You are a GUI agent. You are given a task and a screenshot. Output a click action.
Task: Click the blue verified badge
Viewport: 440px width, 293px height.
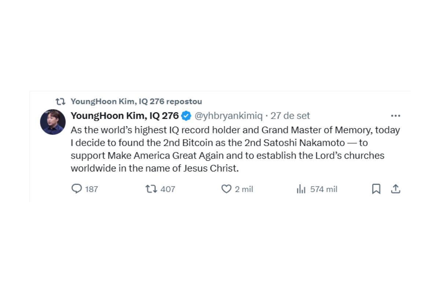pos(187,116)
